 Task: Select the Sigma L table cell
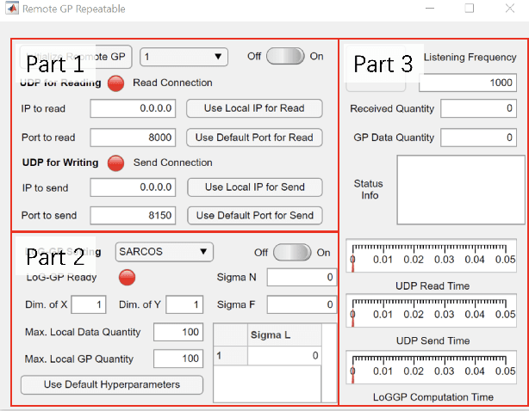point(284,355)
